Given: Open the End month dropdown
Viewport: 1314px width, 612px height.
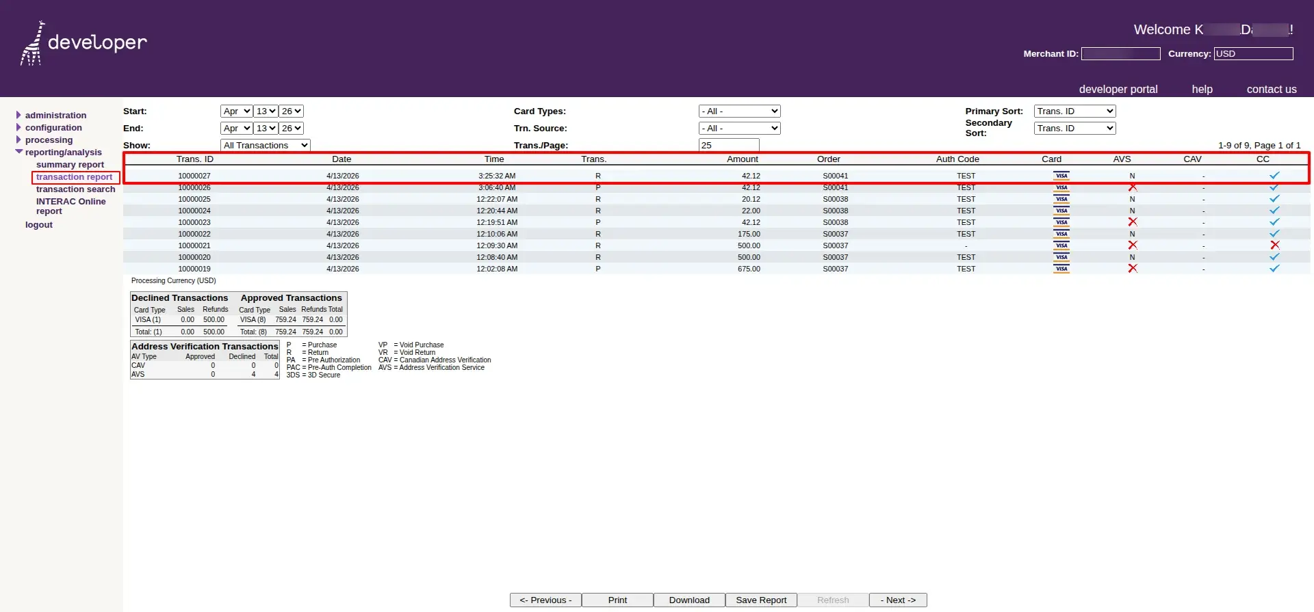Looking at the screenshot, I should (x=237, y=128).
